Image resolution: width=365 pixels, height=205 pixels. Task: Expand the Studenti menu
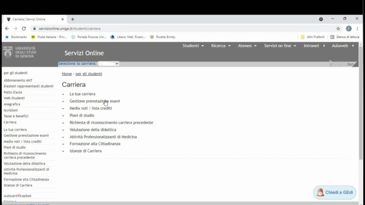(193, 46)
